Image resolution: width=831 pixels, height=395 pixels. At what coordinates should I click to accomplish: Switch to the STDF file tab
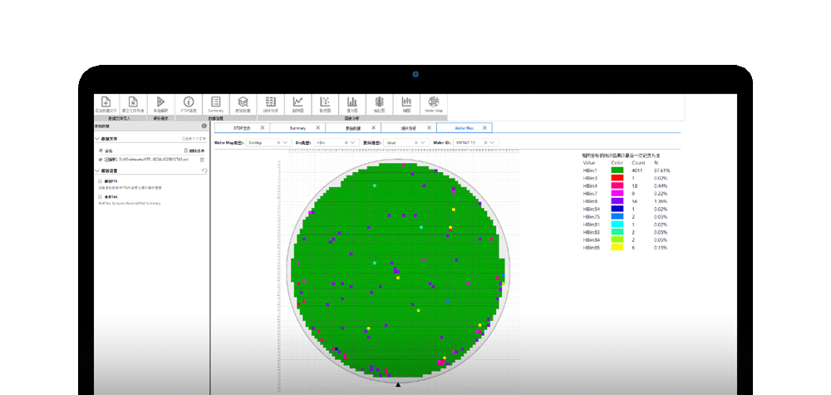(242, 128)
